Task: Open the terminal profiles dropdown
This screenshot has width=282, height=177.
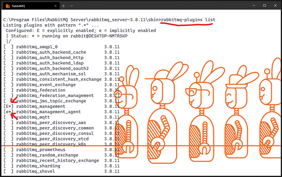Action: 71,6
